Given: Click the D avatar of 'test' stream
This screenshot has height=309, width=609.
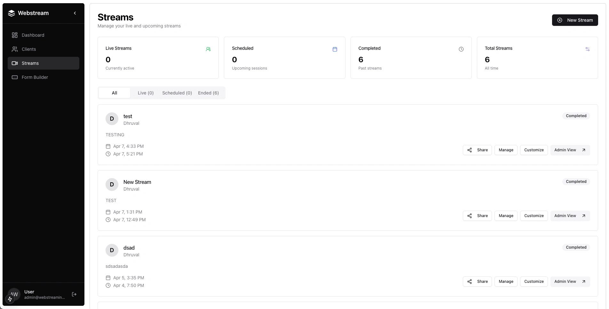Looking at the screenshot, I should 112,119.
